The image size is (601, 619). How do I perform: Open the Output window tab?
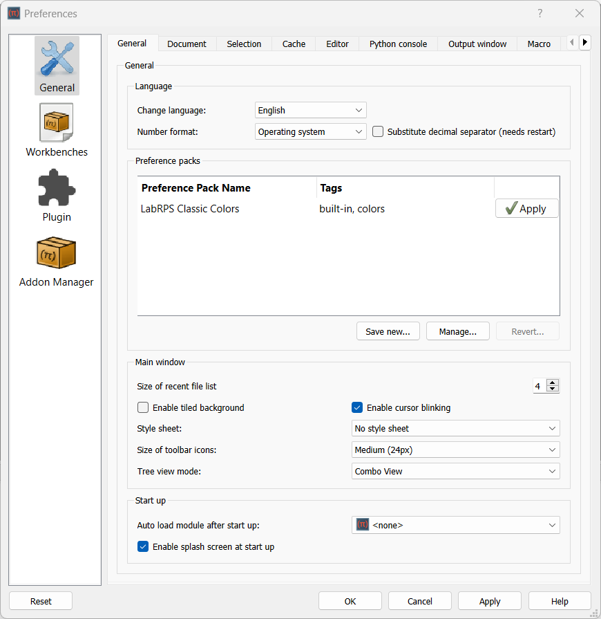click(477, 44)
